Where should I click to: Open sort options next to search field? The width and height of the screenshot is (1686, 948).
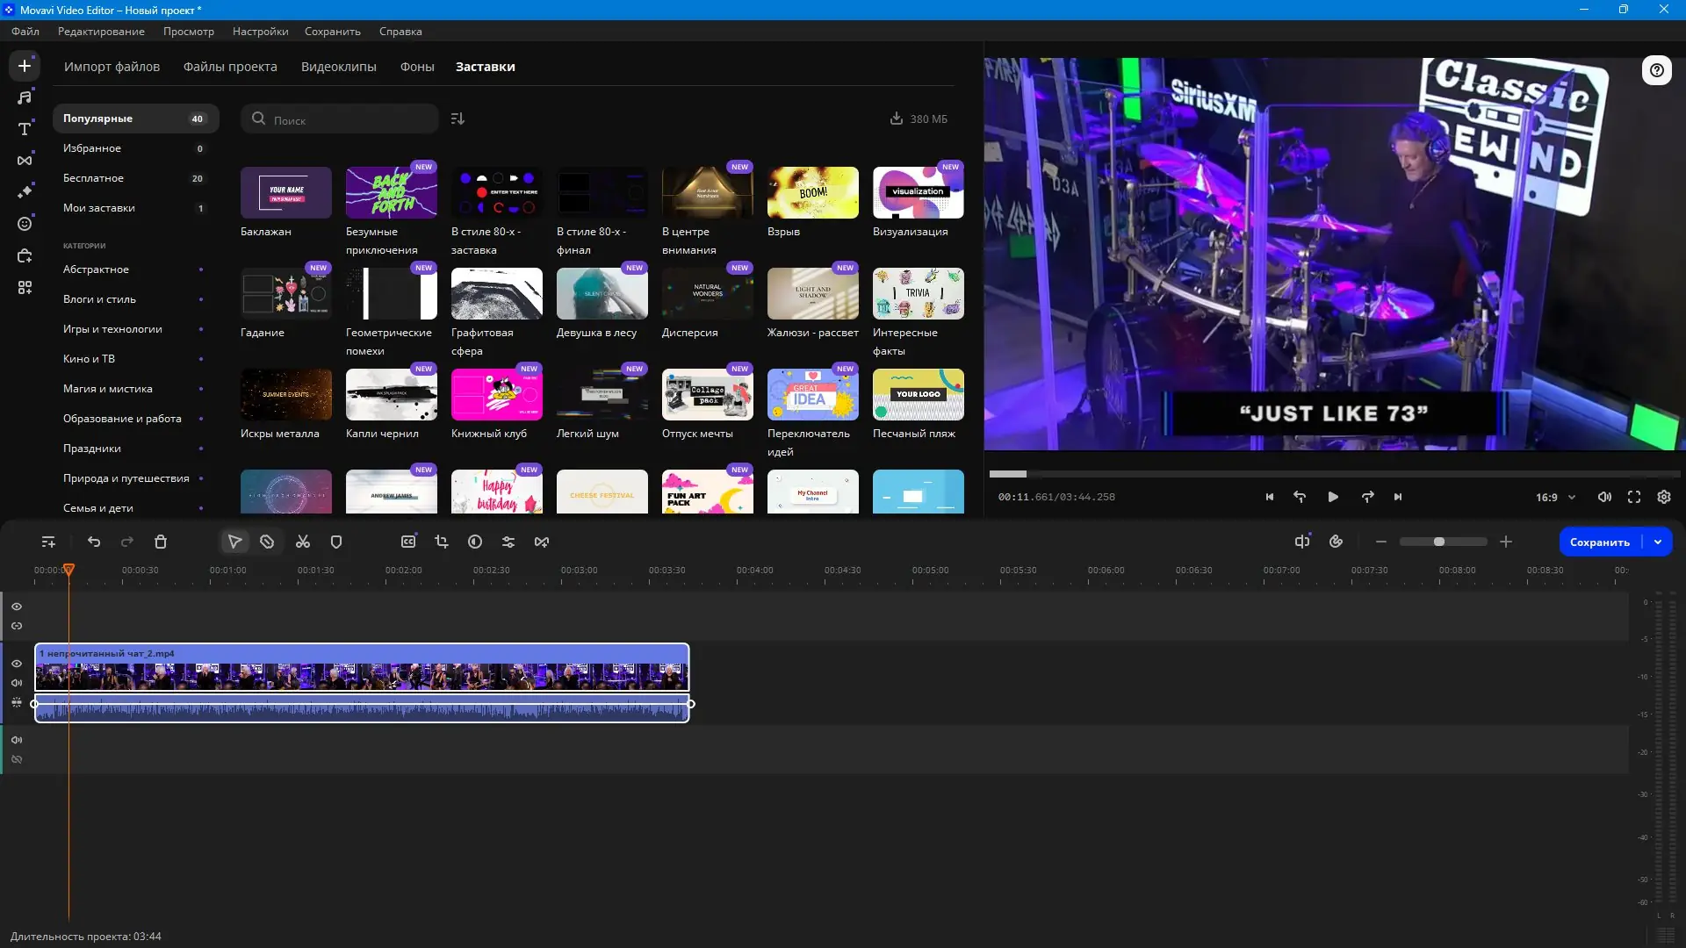458,118
